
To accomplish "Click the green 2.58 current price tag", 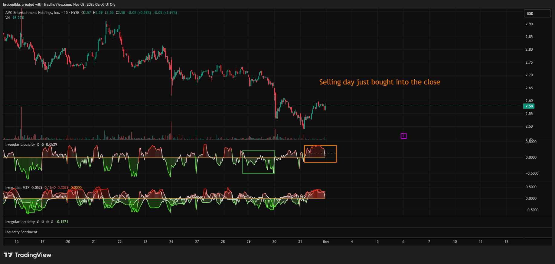I will 529,106.
